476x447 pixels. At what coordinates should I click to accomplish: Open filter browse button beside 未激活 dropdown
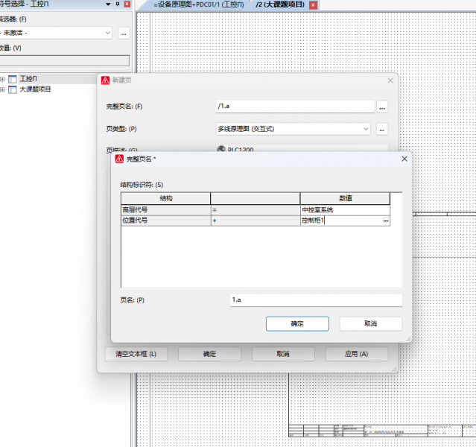coord(124,33)
